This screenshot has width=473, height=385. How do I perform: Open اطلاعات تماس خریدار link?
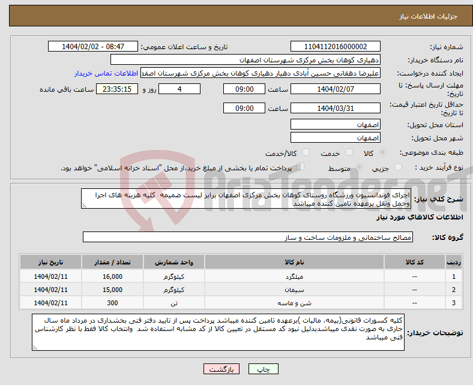[x=106, y=73]
